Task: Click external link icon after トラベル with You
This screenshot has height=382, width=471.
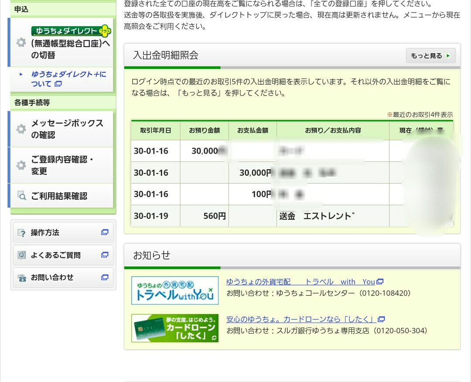Action: click(x=380, y=282)
